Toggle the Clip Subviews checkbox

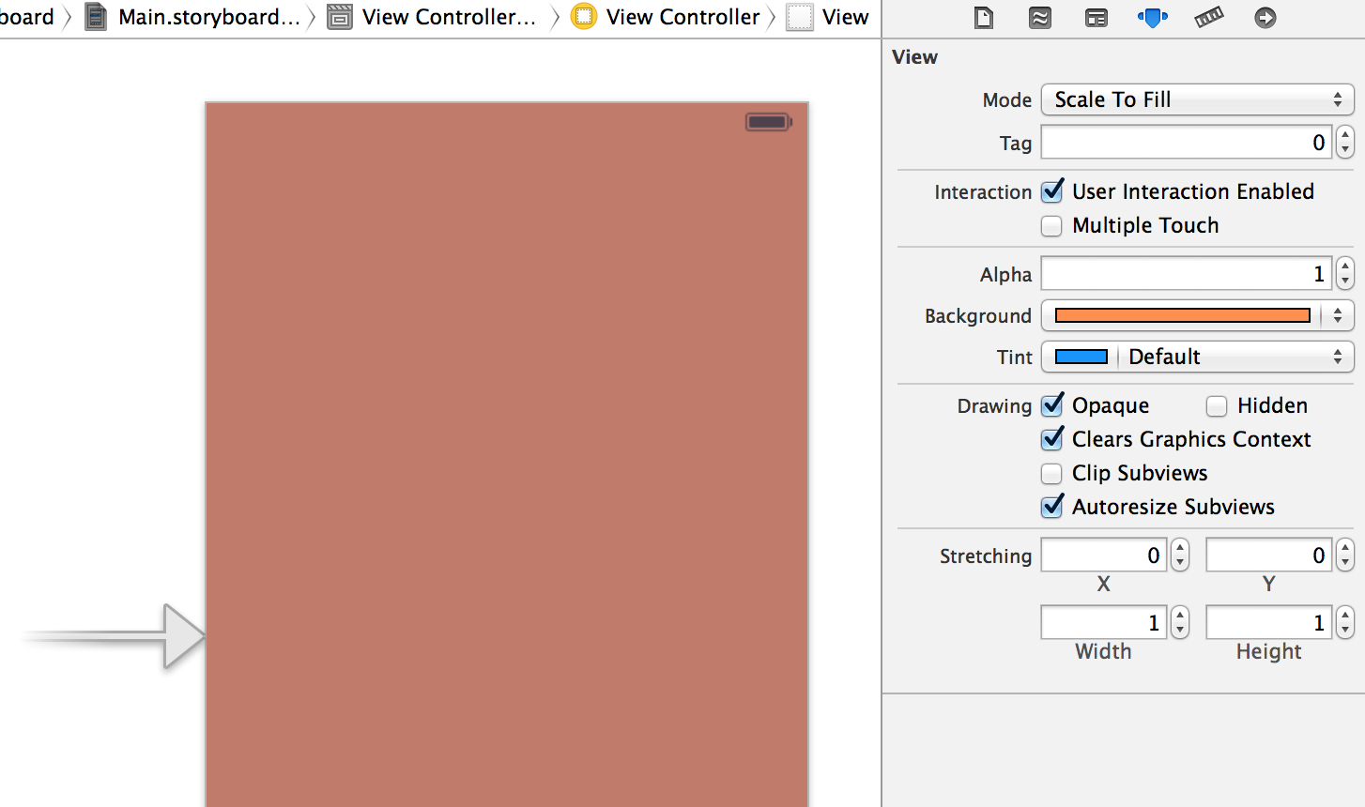coord(1052,473)
